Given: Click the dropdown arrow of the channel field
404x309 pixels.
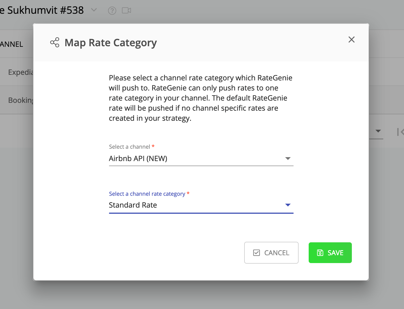Looking at the screenshot, I should [x=288, y=159].
